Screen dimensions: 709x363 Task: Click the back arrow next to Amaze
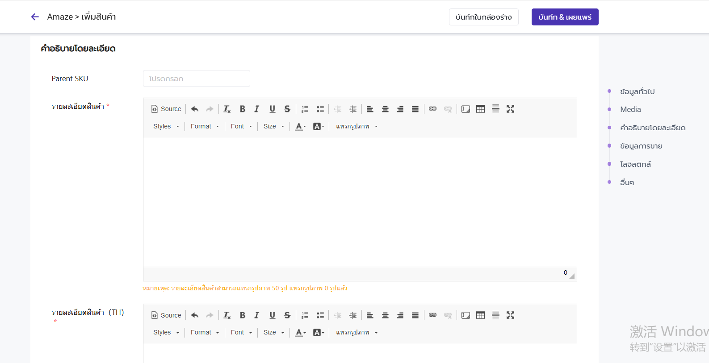coord(35,17)
